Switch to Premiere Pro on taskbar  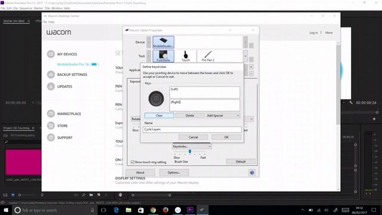click(x=190, y=210)
